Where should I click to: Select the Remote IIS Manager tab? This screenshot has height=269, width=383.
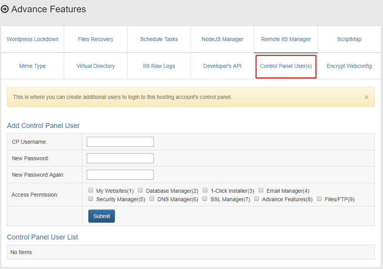[x=285, y=39]
